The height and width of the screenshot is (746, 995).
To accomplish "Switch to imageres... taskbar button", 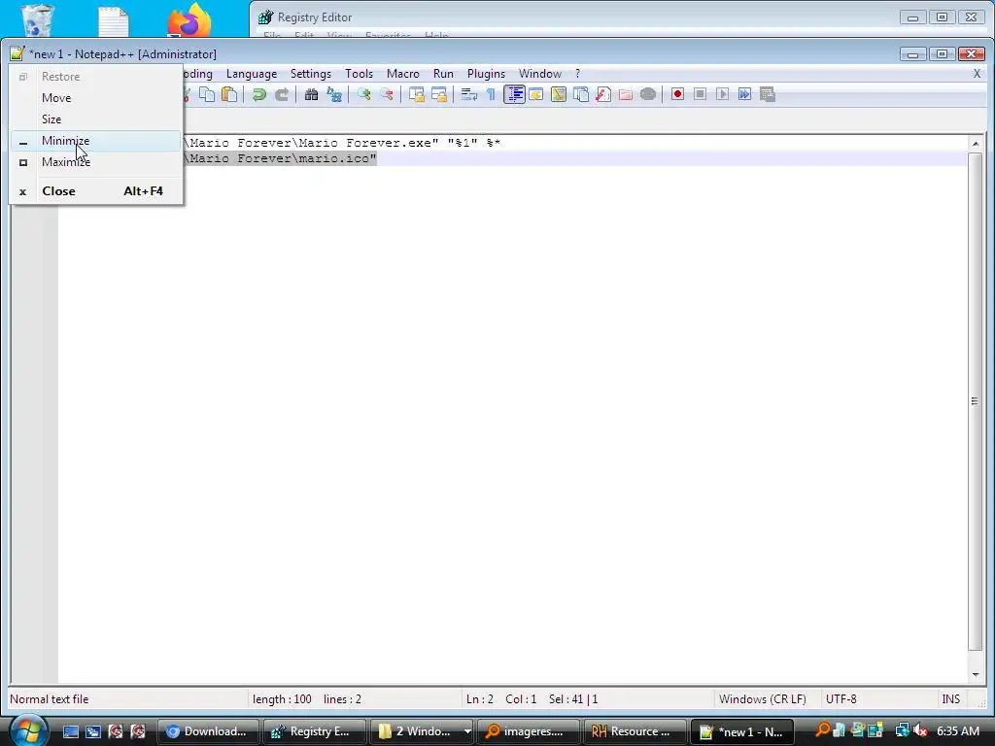I will (x=527, y=731).
